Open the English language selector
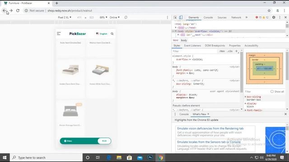This screenshot has height=162, width=289. point(102,34)
